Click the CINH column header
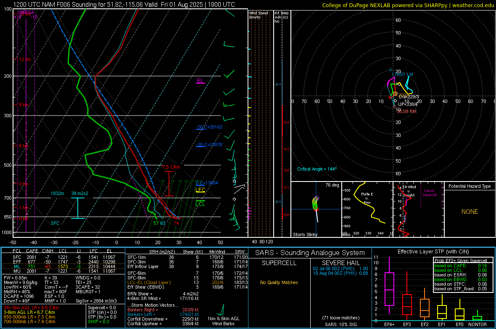496x329 pixels. pos(48,251)
